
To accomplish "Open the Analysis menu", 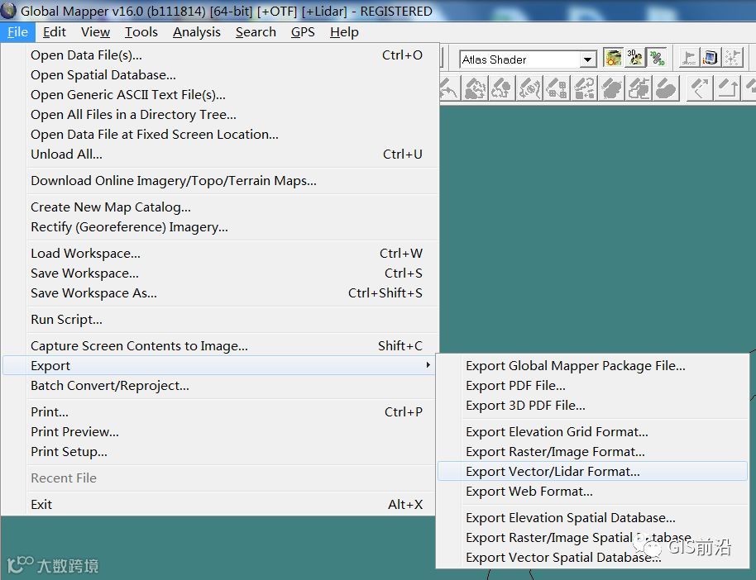I will [197, 32].
